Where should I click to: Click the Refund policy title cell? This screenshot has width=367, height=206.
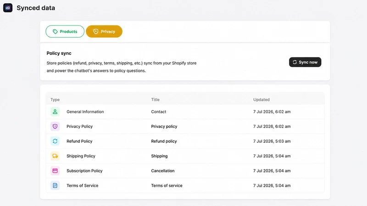tap(164, 141)
